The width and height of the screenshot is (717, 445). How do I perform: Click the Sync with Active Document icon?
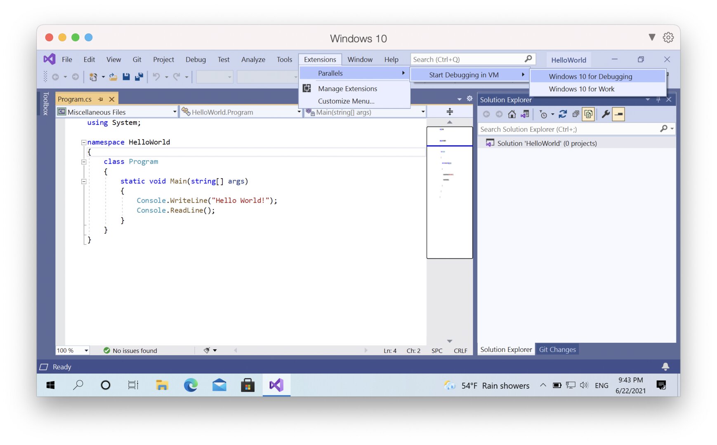pyautogui.click(x=563, y=114)
